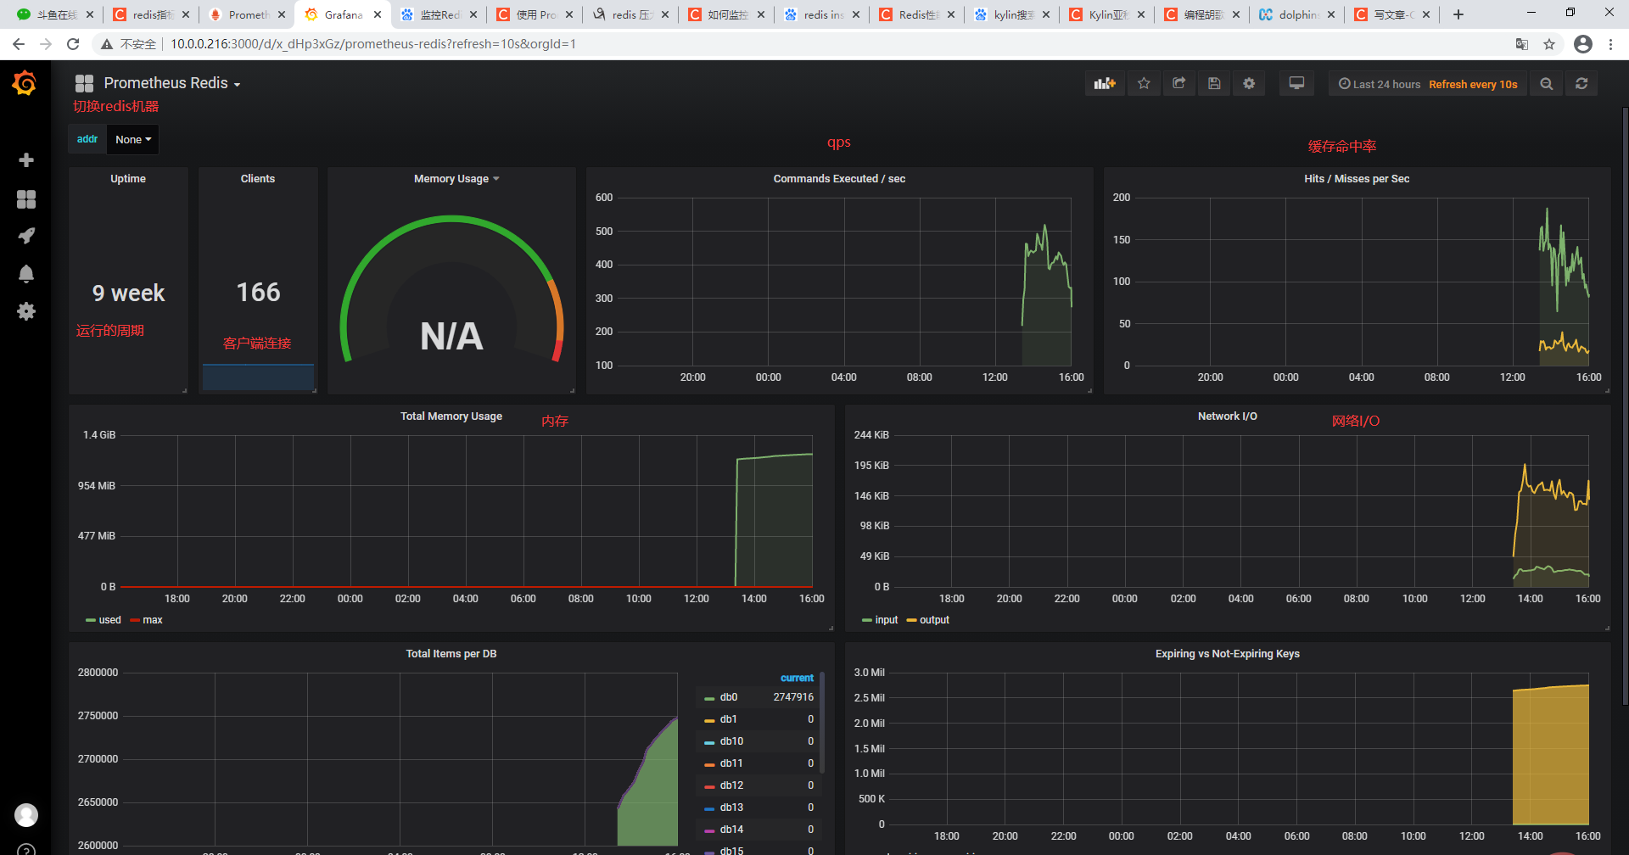The width and height of the screenshot is (1629, 855).
Task: Click the Refresh every 10s label
Action: pos(1473,84)
